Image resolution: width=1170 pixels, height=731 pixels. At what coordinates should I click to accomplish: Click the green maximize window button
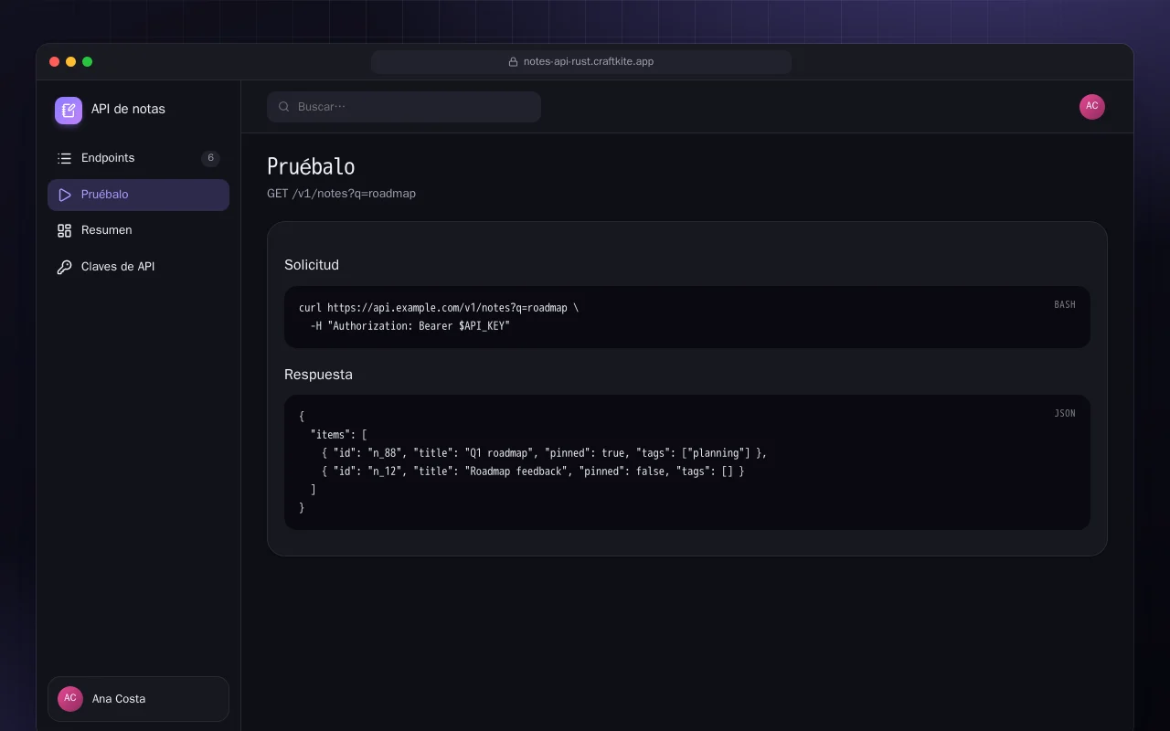click(88, 62)
